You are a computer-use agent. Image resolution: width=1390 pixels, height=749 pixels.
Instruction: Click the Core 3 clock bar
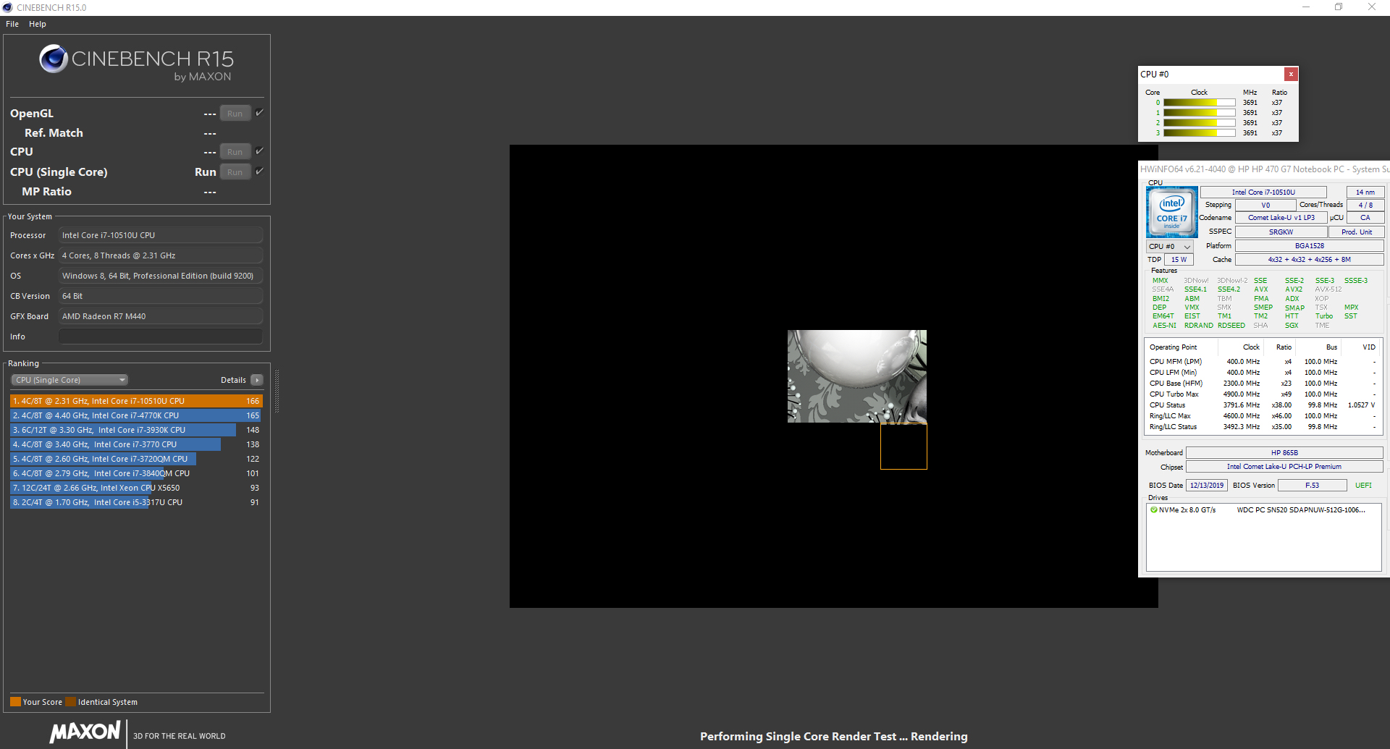1199,133
